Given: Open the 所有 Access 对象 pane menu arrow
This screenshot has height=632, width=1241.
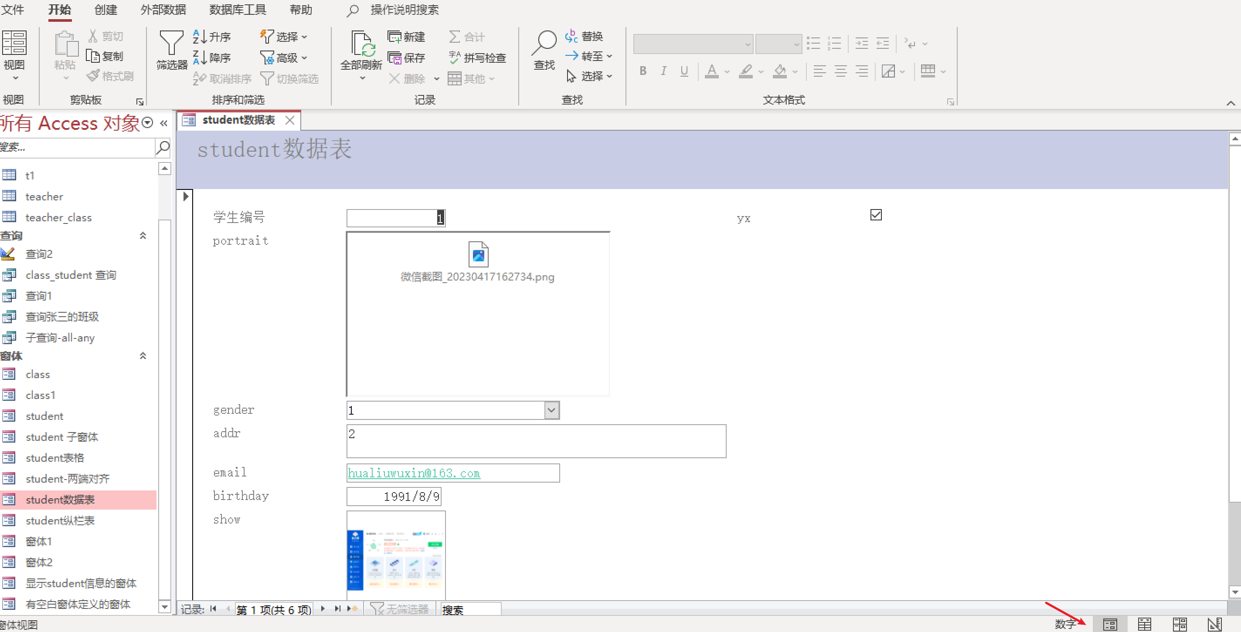Looking at the screenshot, I should pyautogui.click(x=148, y=123).
